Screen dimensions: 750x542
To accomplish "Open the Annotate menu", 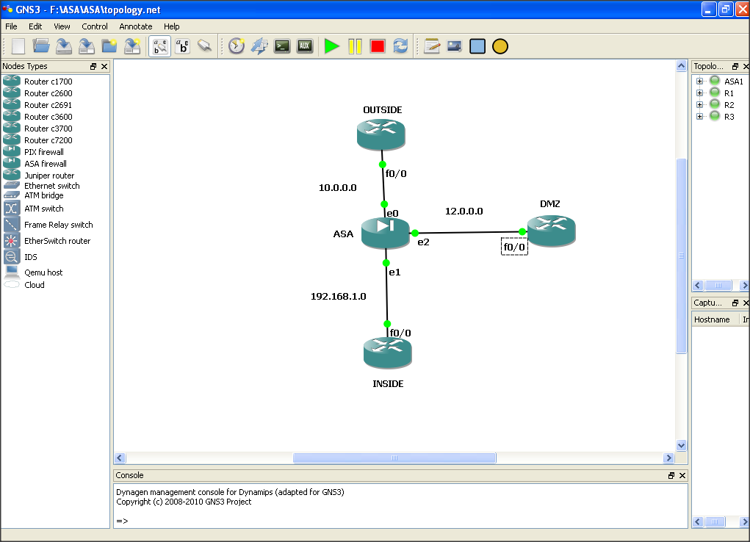I will (135, 26).
